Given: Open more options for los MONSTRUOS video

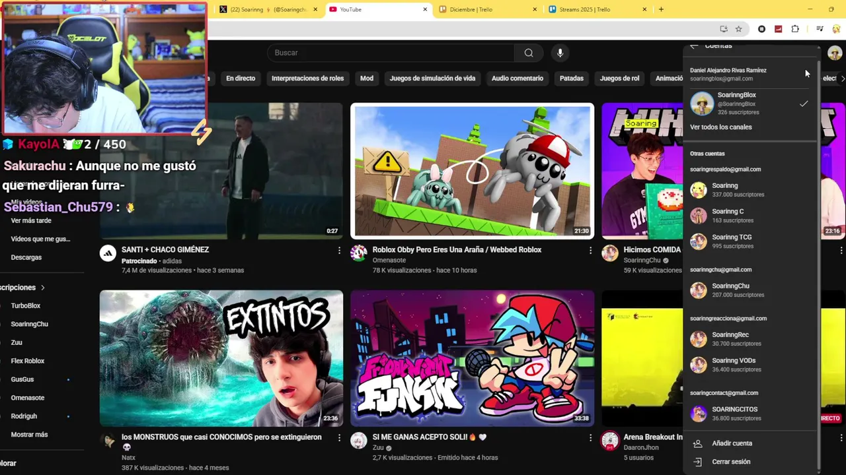Looking at the screenshot, I should pos(339,438).
